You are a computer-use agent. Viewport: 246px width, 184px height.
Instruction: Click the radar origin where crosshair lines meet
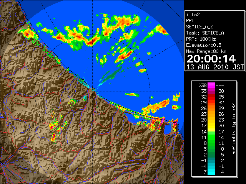(92, 92)
